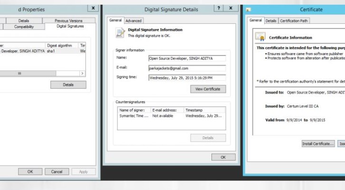Click the signature list right scroll arrow

(82, 74)
